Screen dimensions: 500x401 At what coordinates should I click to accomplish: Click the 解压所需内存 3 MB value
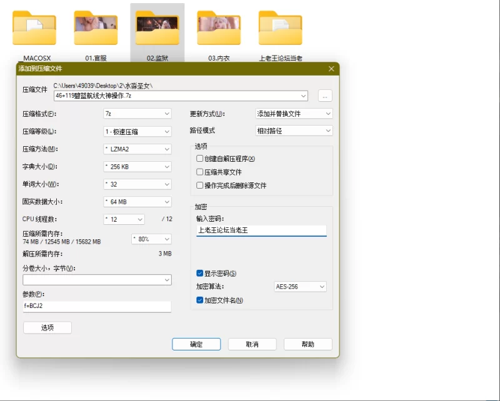click(x=165, y=254)
